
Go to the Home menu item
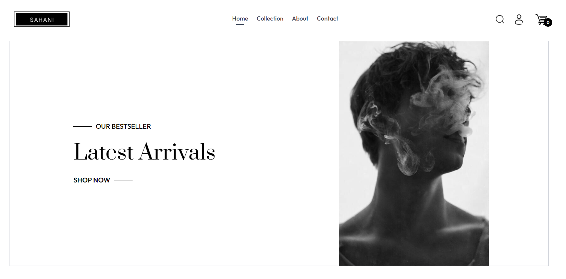pyautogui.click(x=240, y=18)
